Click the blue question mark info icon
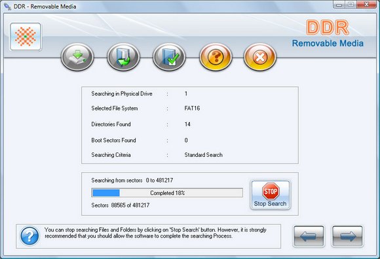 (x=29, y=236)
